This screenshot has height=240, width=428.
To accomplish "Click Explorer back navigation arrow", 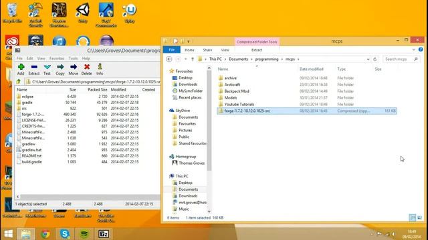I will (169, 59).
